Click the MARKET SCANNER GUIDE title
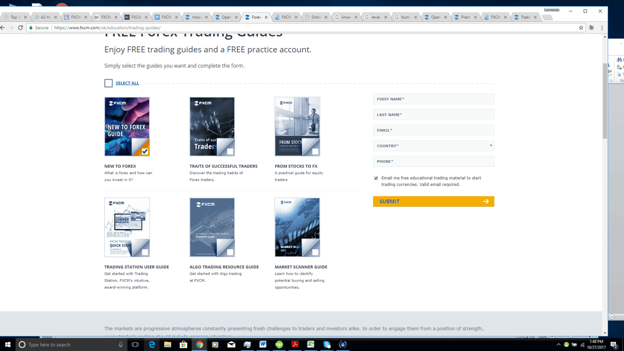This screenshot has height=351, width=624. click(301, 267)
